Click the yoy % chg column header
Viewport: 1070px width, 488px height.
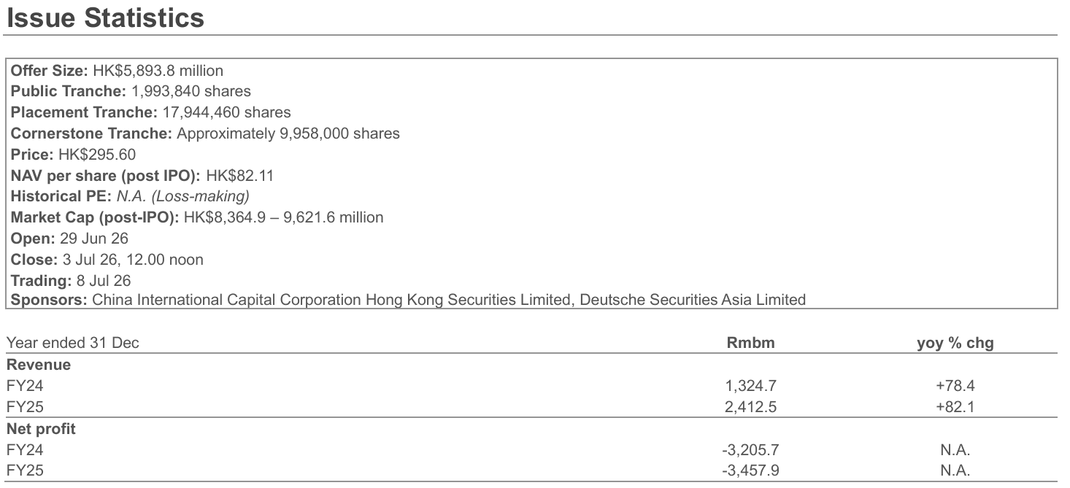click(x=955, y=343)
